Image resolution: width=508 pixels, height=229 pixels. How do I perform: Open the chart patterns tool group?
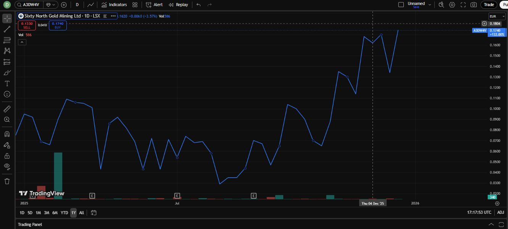[x=7, y=51]
